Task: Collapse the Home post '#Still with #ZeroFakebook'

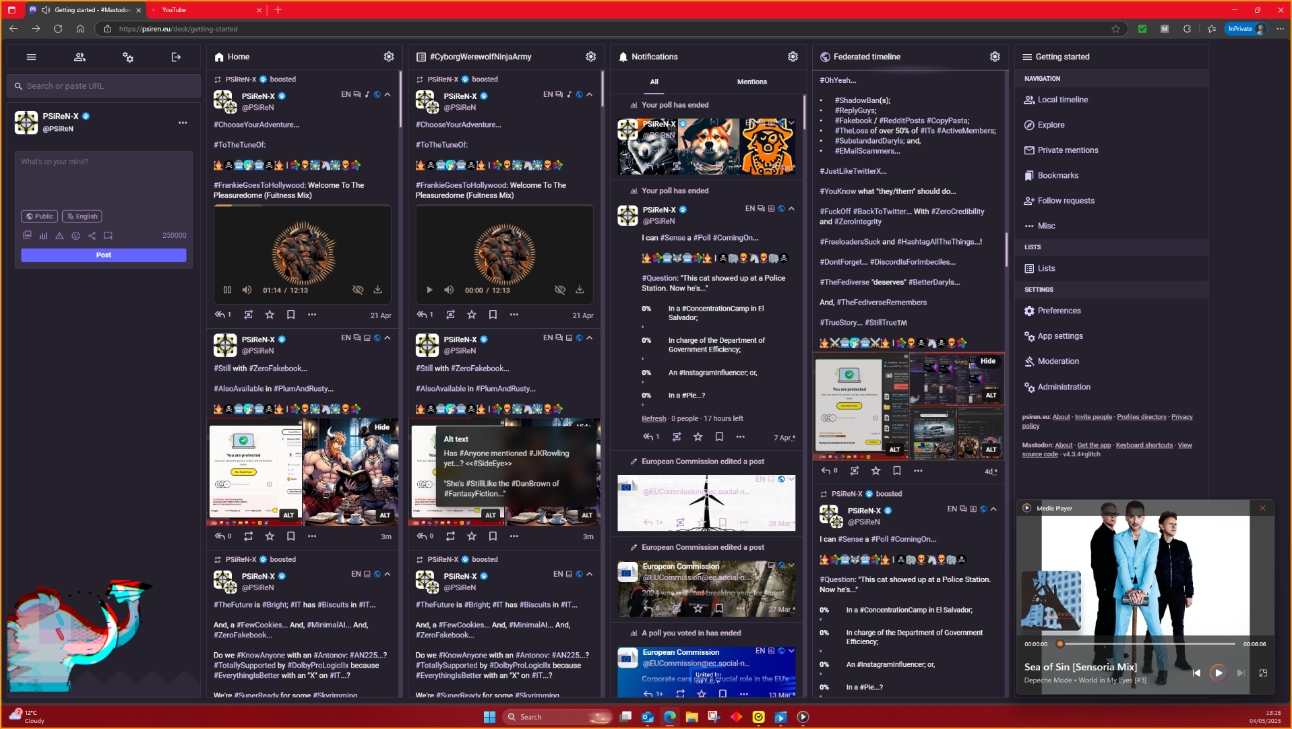Action: point(388,338)
